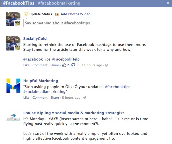
Task: Click globe privacy icon on SociallyGold post
Action: pyautogui.click(x=107, y=65)
